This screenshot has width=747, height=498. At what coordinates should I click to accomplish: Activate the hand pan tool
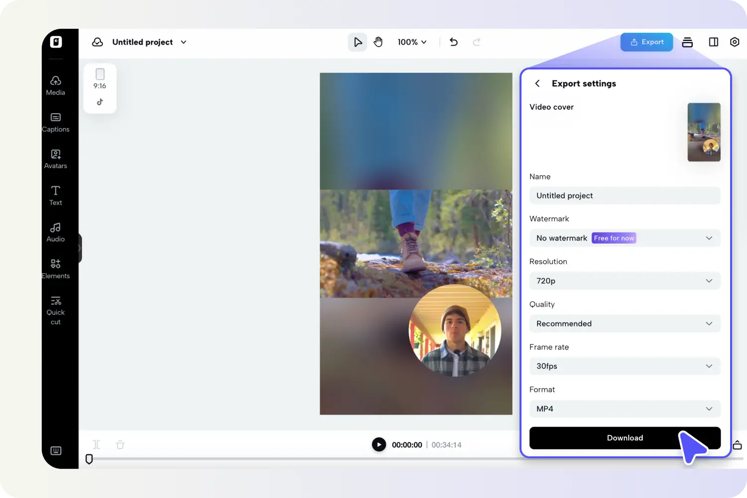tap(378, 42)
